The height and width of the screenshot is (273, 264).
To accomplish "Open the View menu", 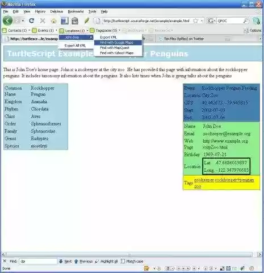I will 27,11.
